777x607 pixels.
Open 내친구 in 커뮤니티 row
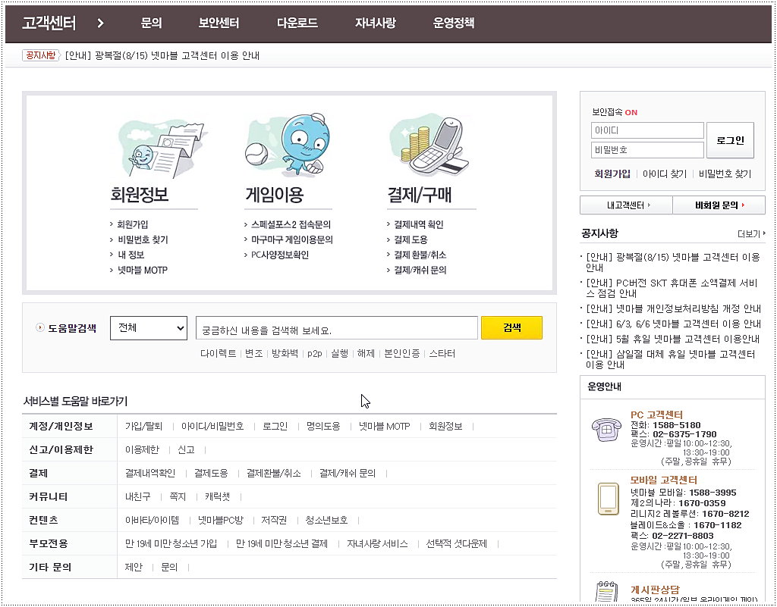pyautogui.click(x=138, y=496)
